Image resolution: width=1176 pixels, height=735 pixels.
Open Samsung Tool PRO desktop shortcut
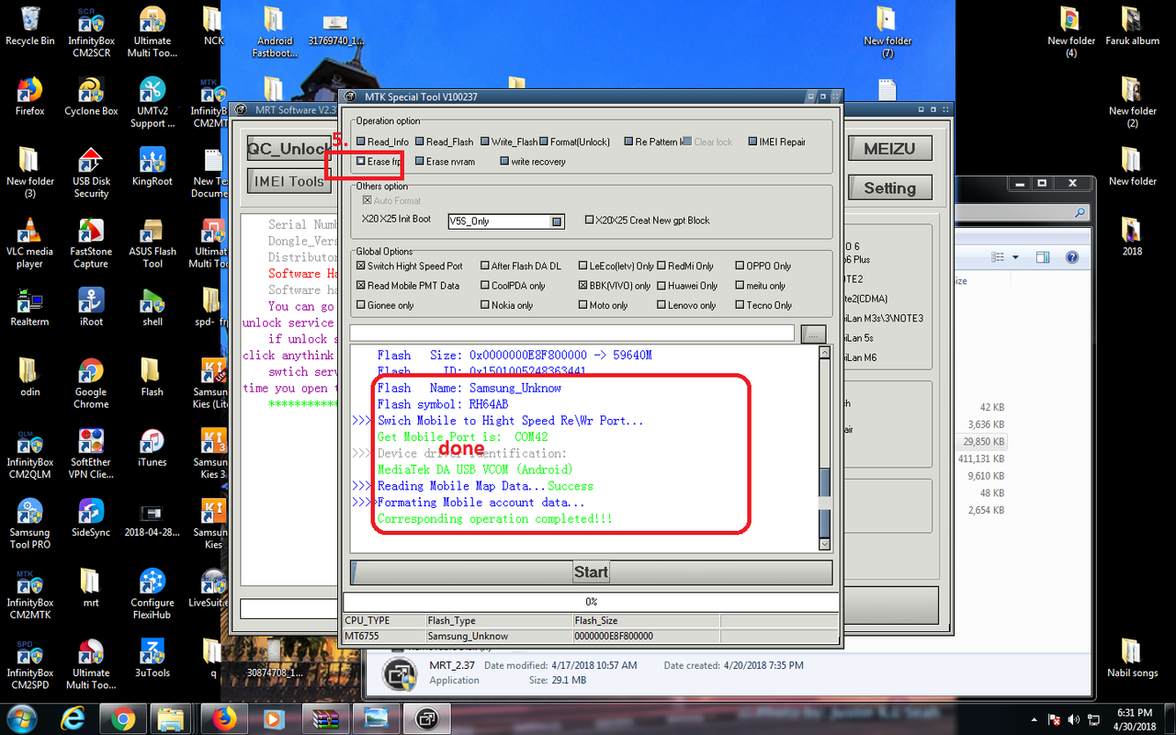coord(29,523)
